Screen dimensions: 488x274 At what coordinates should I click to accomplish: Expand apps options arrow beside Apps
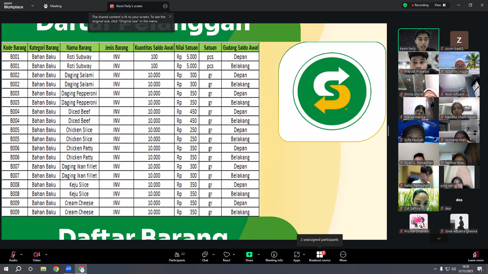304,254
